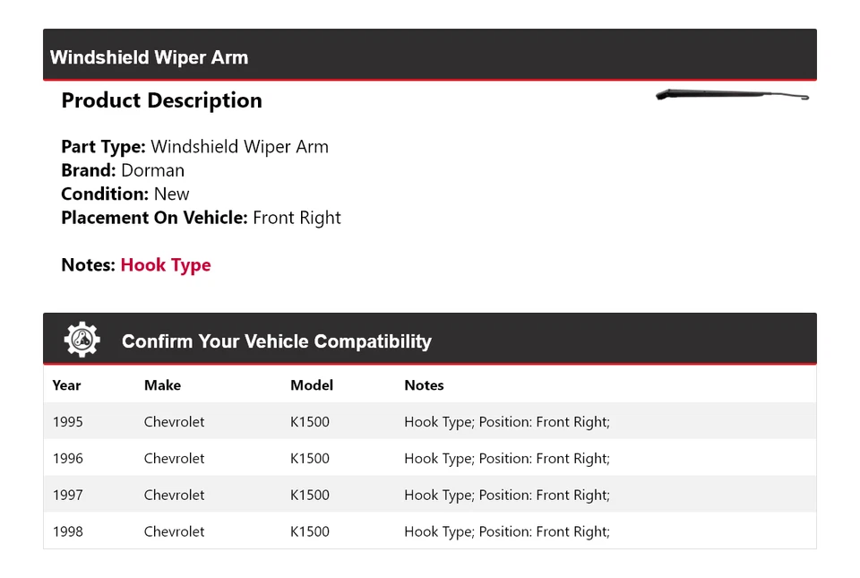Viewport: 860px width, 578px height.
Task: Click the Part Type line
Action: (194, 147)
